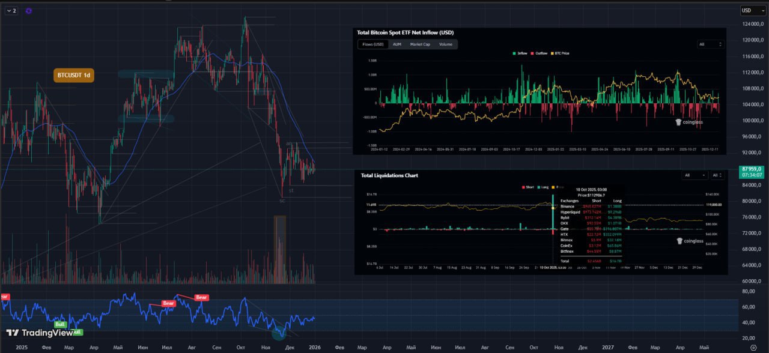Click the BTCUSDT 1d orange label
This screenshot has height=353, width=769.
pyautogui.click(x=74, y=76)
